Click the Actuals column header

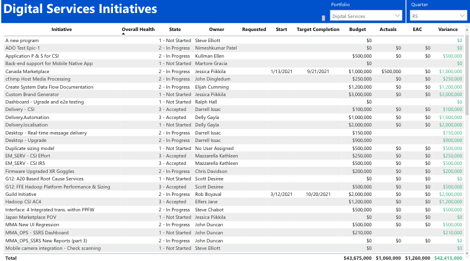pos(388,29)
